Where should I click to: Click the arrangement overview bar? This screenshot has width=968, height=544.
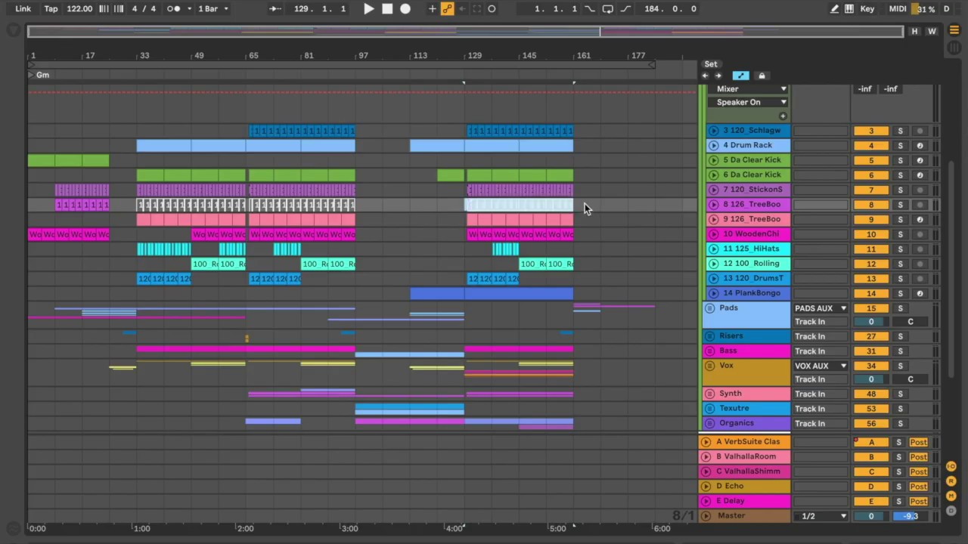click(465, 32)
